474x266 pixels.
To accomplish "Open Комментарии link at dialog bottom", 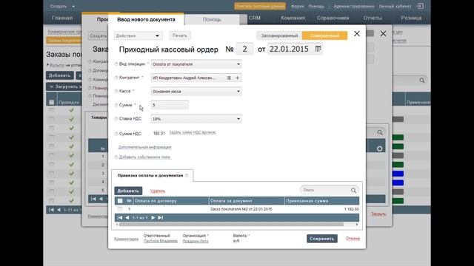I will 127,239.
